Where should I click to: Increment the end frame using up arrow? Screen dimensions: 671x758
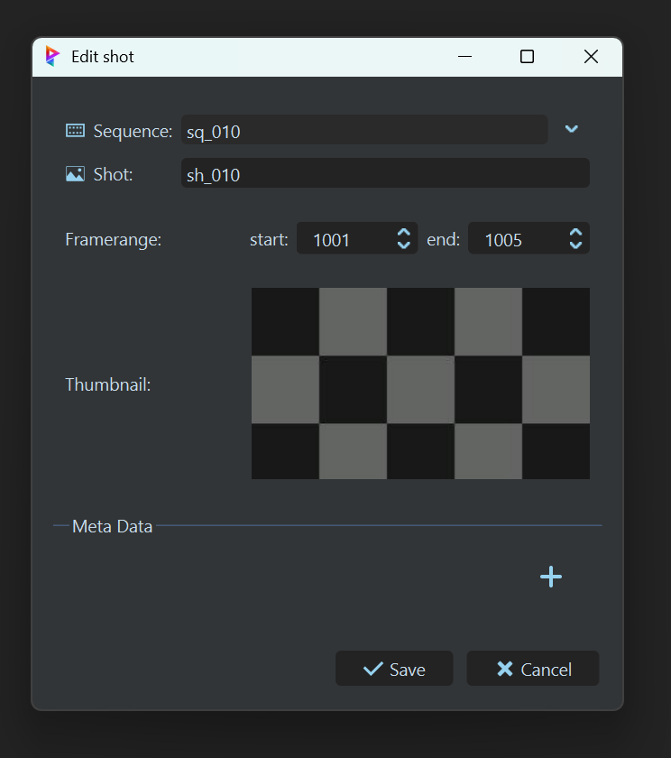coord(575,233)
